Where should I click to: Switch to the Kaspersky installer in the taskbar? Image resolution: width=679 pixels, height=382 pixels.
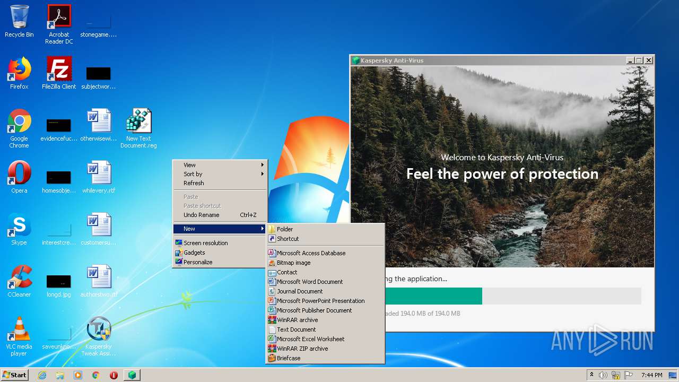pos(132,375)
